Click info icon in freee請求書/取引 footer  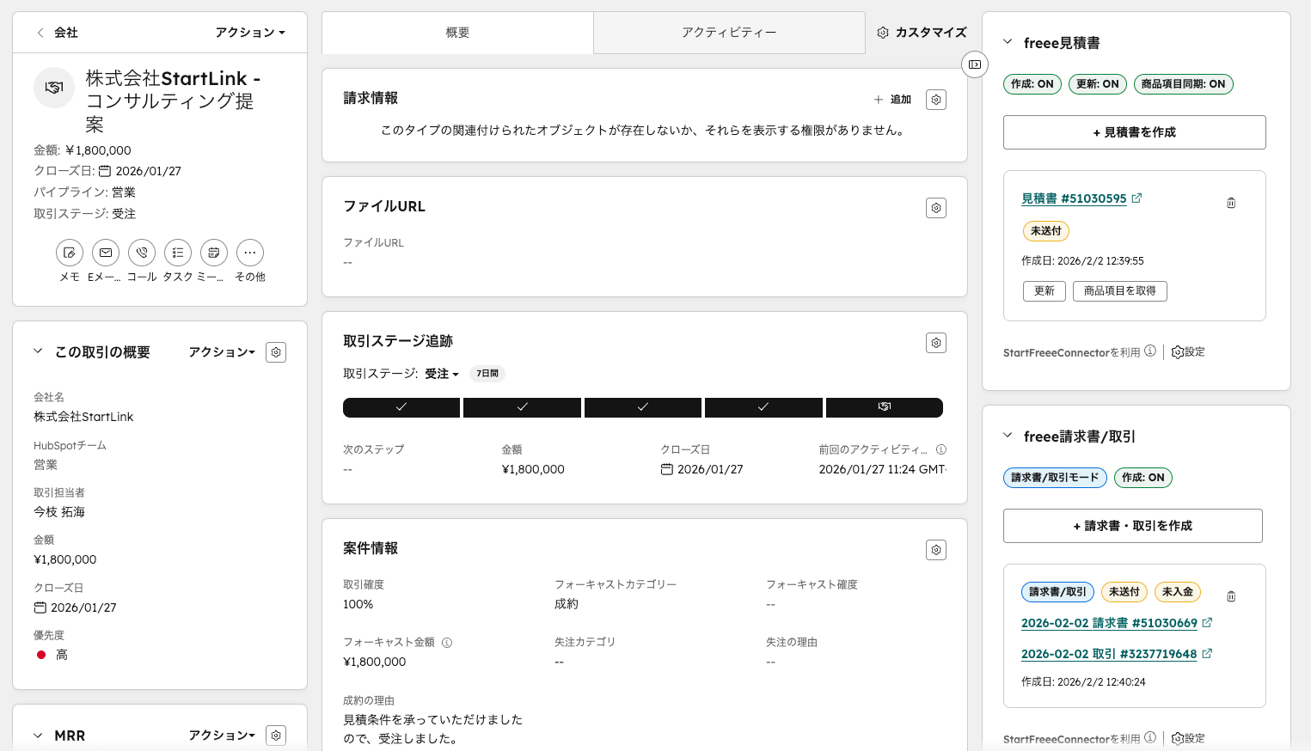1150,737
